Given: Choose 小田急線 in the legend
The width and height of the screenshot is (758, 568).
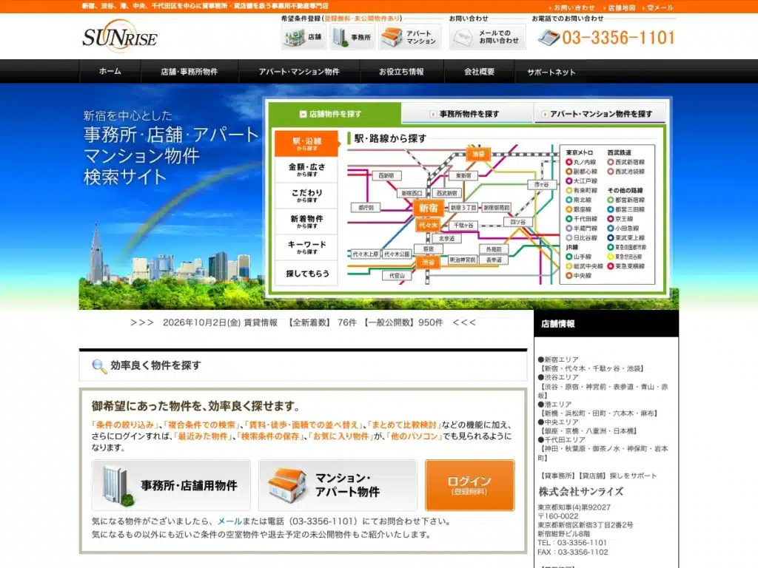Looking at the screenshot, I should click(623, 229).
